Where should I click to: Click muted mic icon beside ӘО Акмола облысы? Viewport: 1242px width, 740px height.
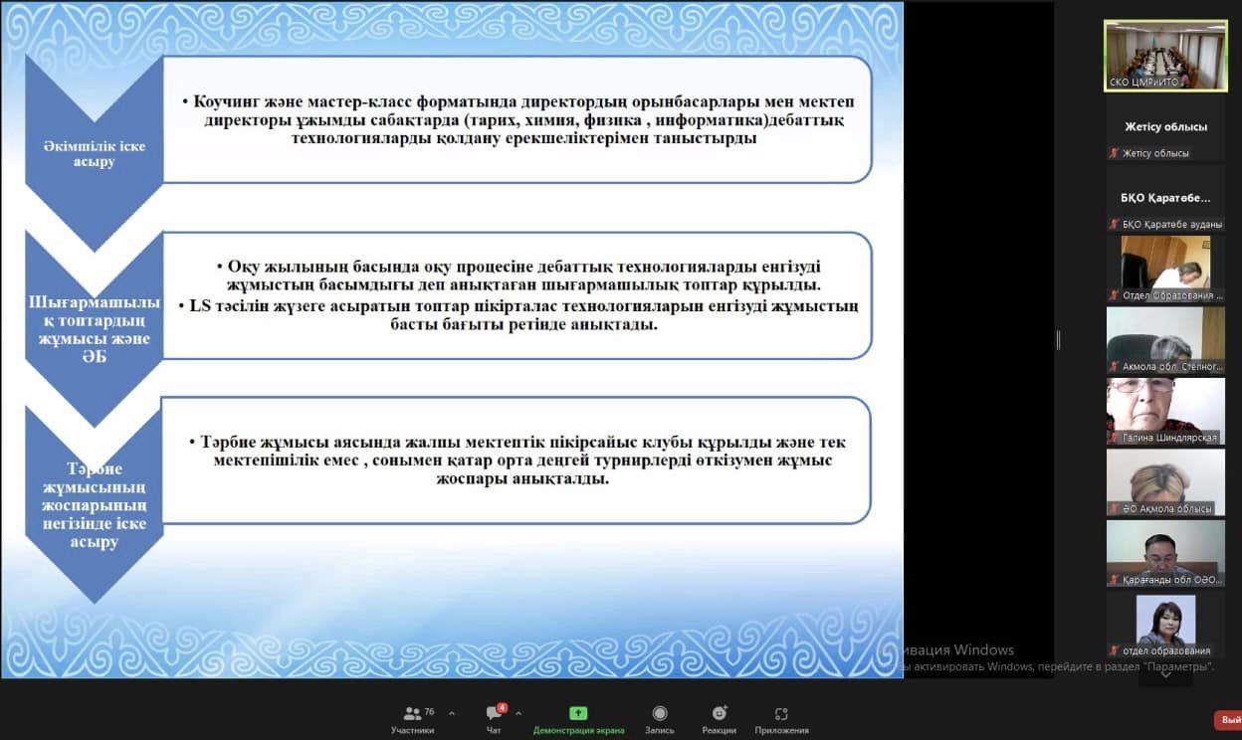click(x=1115, y=509)
